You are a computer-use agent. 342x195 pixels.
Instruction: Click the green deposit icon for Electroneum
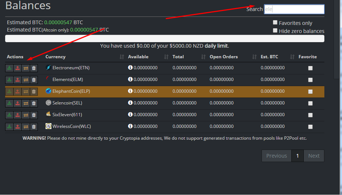coord(9,68)
